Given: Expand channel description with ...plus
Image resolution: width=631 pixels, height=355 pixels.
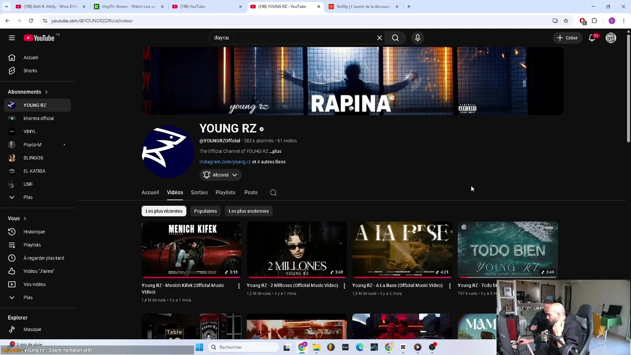Looking at the screenshot, I should pos(275,151).
